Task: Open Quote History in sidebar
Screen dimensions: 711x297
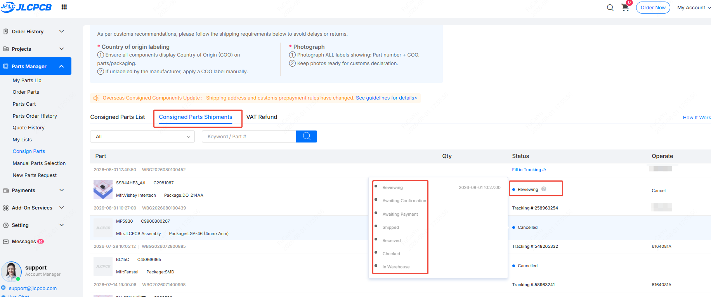Action: pos(29,128)
